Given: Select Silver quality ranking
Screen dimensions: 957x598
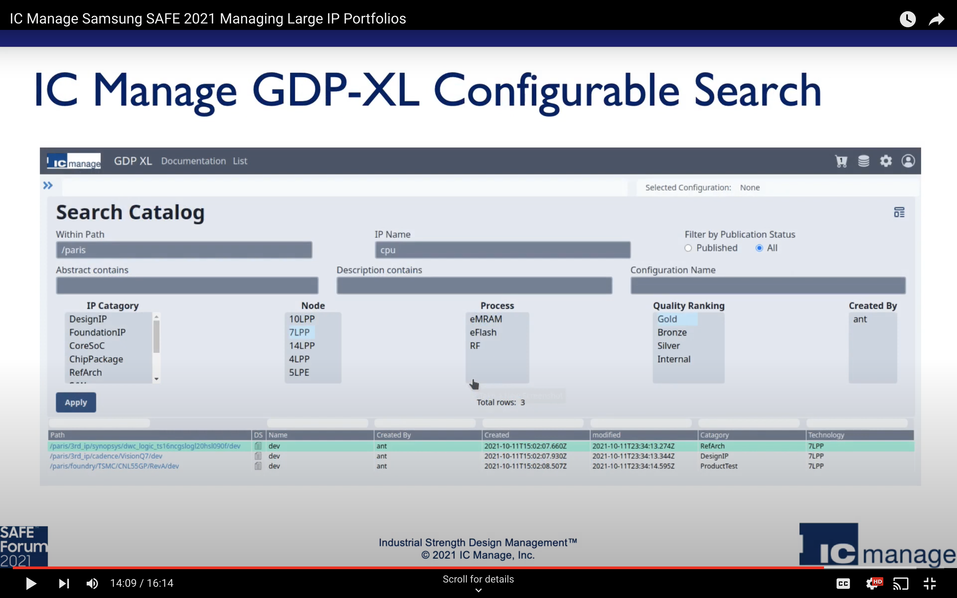Looking at the screenshot, I should point(669,346).
